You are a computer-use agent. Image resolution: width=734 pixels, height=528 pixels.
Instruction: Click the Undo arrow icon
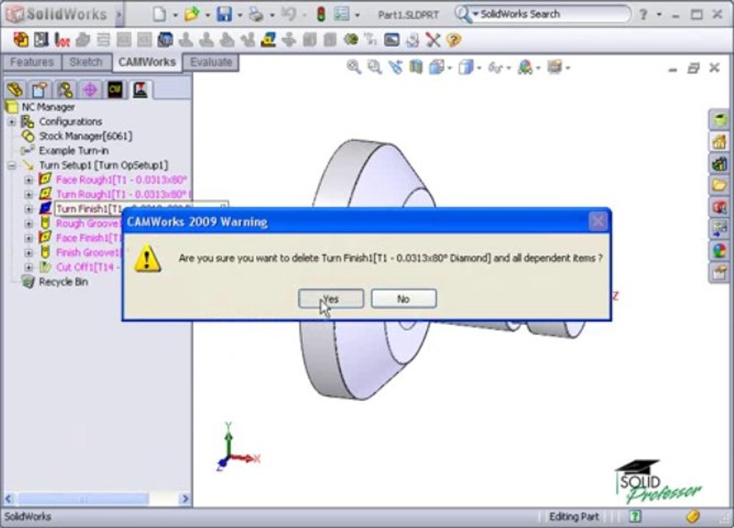coord(288,15)
